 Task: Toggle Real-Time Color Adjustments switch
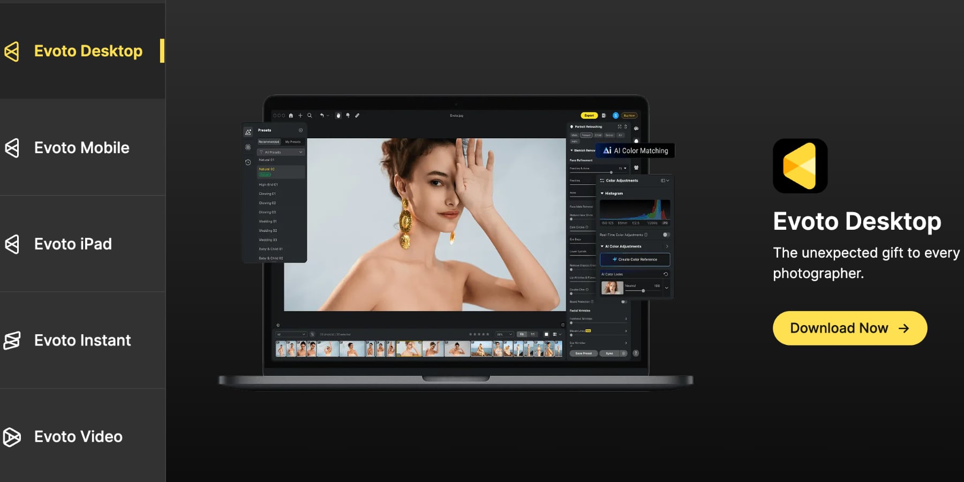pos(666,235)
